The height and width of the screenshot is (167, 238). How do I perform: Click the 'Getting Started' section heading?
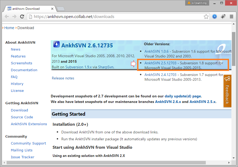point(68,114)
